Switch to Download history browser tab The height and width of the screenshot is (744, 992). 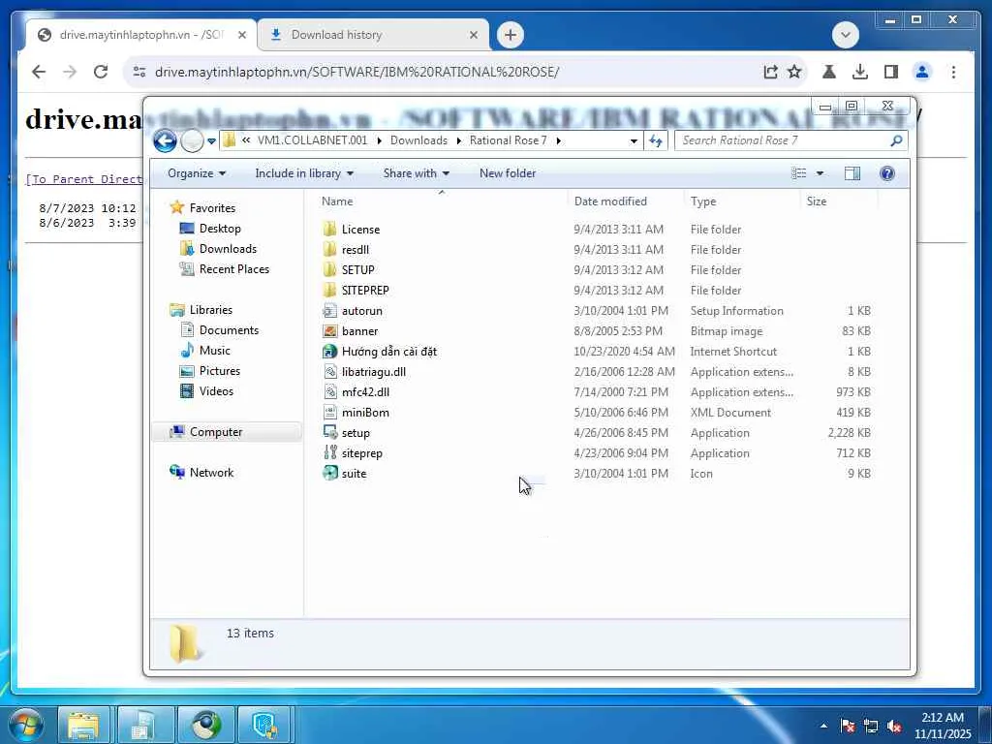(x=374, y=35)
